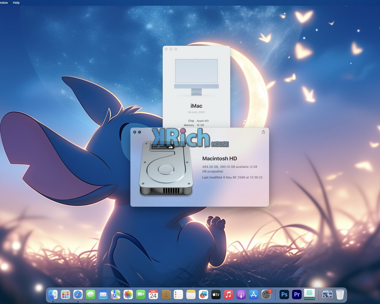The width and height of the screenshot is (380, 304).
Task: Open Reminders in the Dock
Action: pos(178,294)
